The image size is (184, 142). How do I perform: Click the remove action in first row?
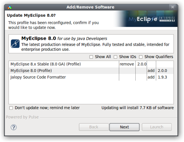pos(127,64)
